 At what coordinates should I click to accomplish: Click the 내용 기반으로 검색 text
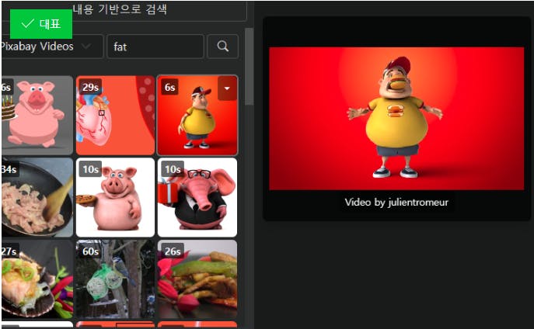[x=120, y=9]
